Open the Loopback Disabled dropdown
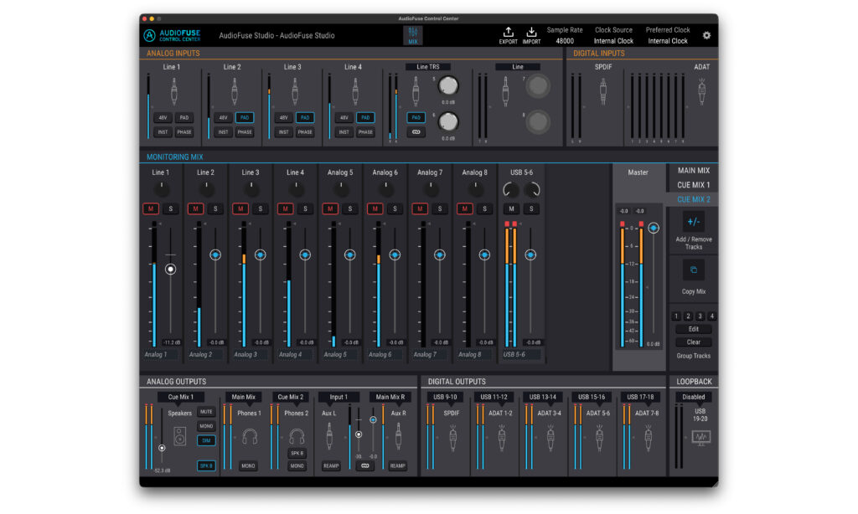858x514 pixels. (693, 397)
